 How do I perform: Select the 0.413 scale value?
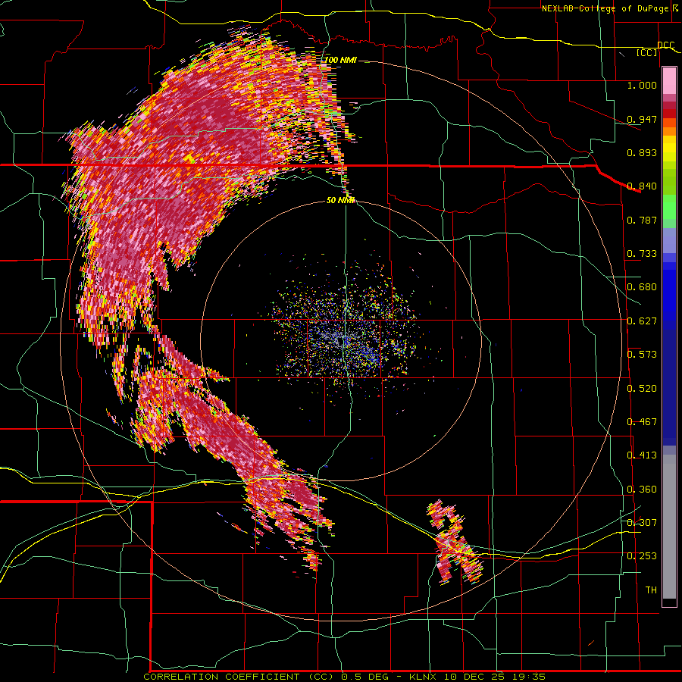(642, 455)
